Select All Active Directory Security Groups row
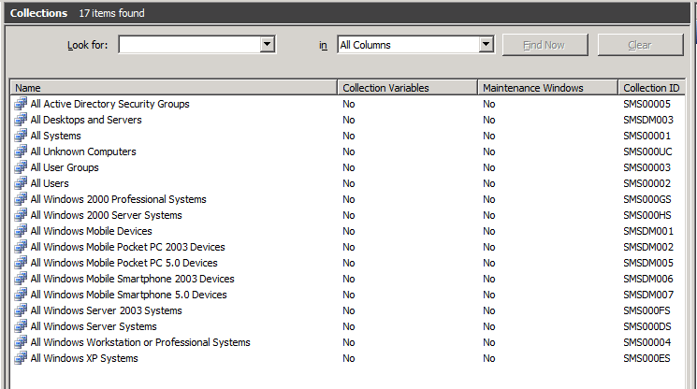The height and width of the screenshot is (389, 697). (x=348, y=104)
